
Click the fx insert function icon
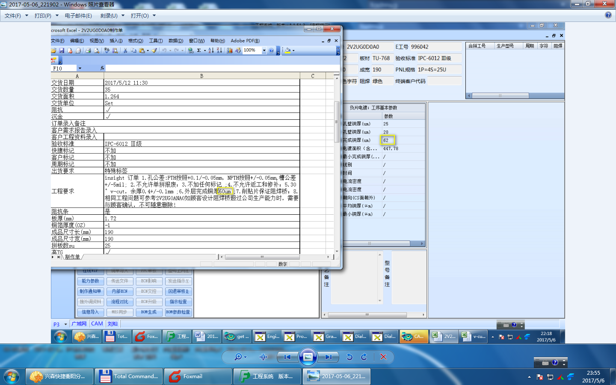[x=102, y=68]
